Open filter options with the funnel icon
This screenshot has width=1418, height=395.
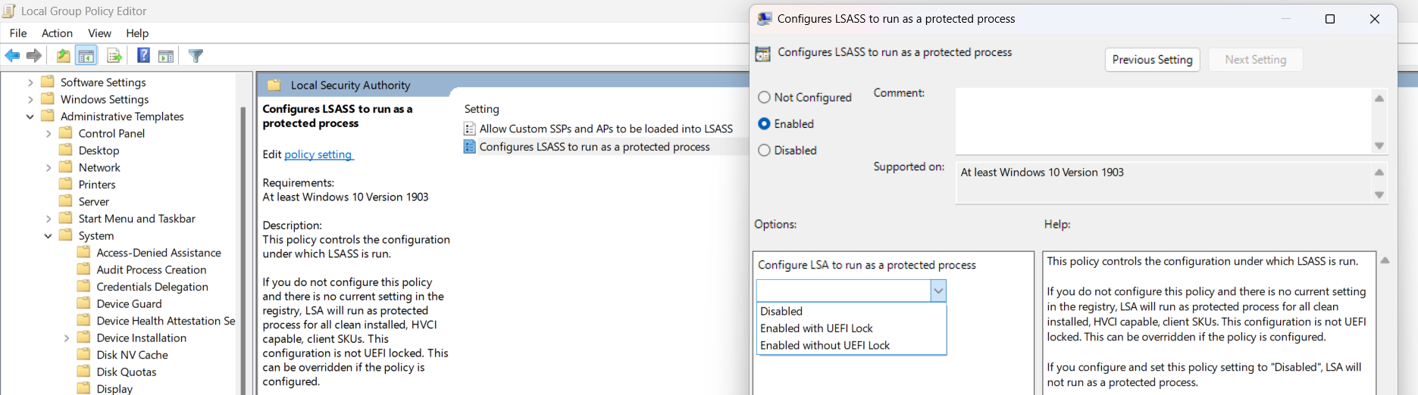coord(196,55)
